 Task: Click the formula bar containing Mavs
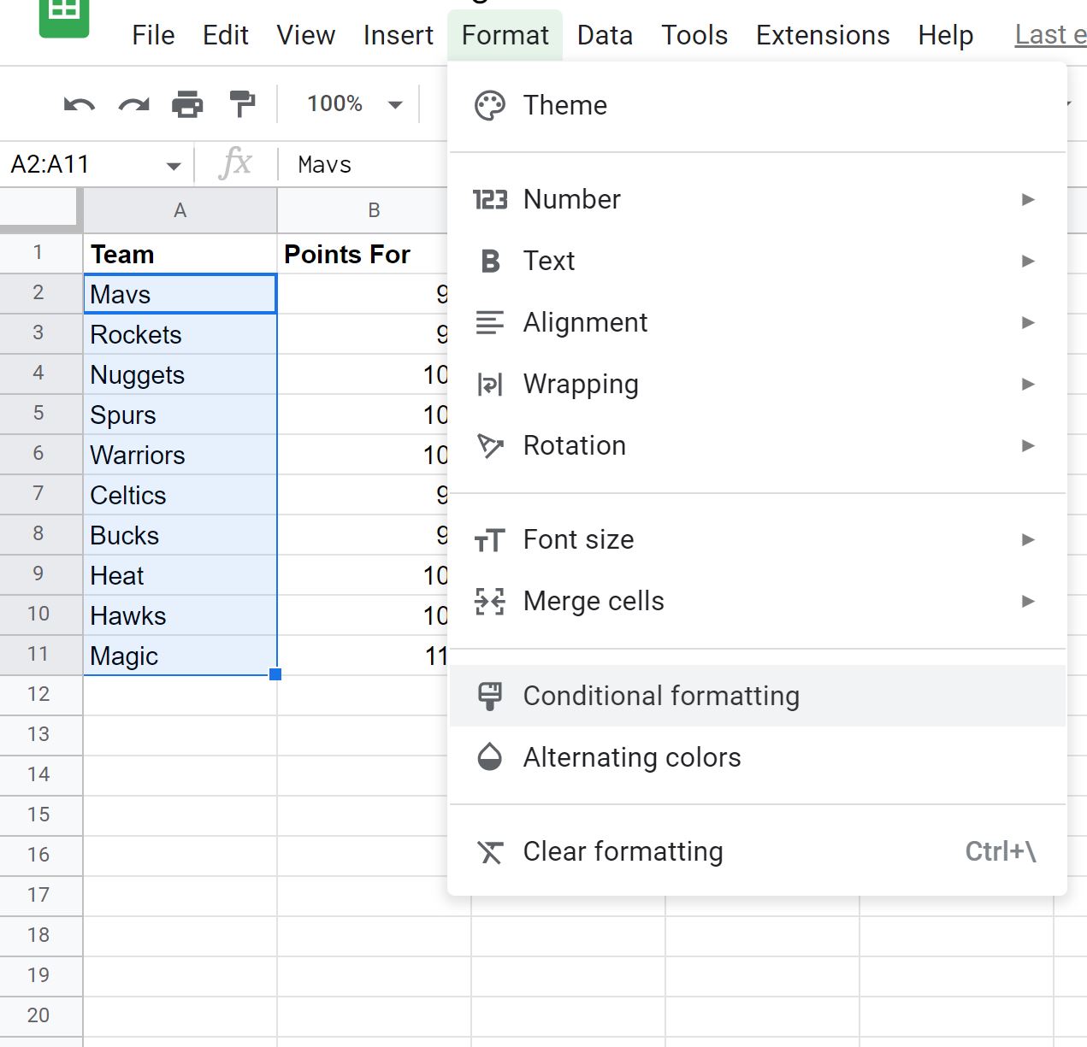pyautogui.click(x=369, y=164)
